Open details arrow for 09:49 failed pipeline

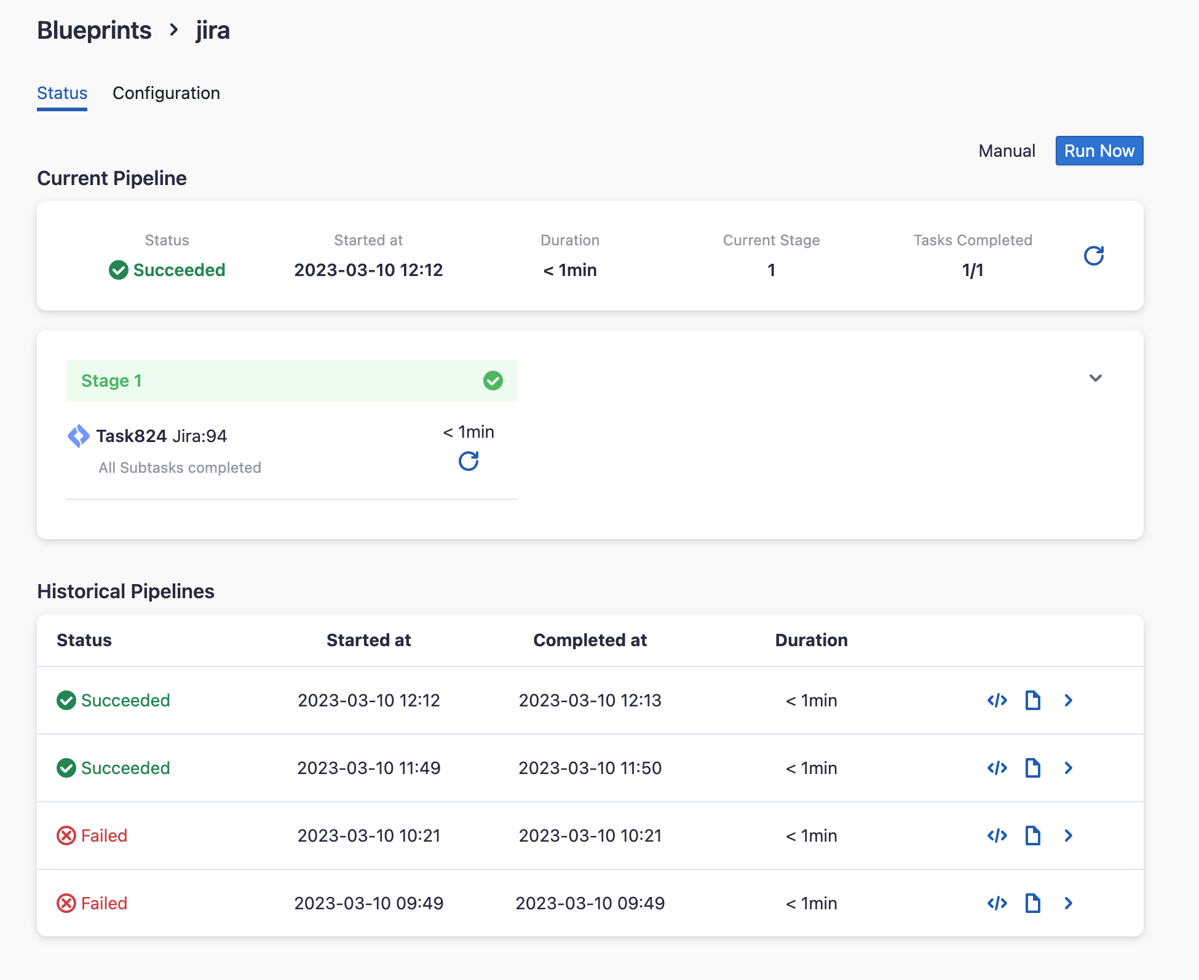click(x=1068, y=903)
